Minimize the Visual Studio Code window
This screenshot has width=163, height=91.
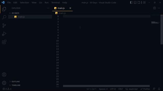149,3
